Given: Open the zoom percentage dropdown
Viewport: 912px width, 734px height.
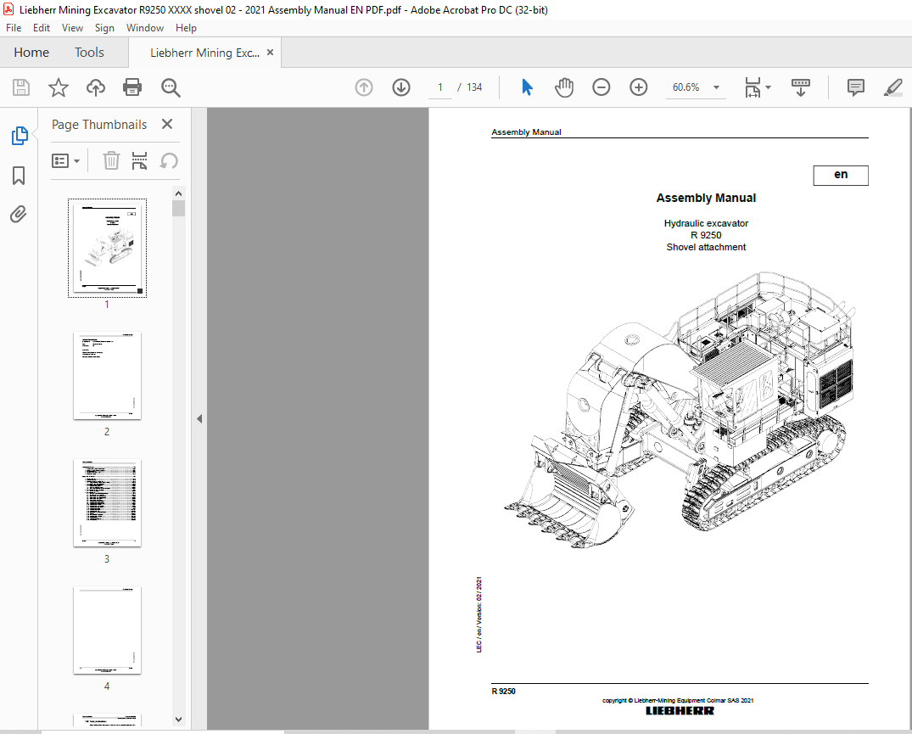Looking at the screenshot, I should click(715, 87).
